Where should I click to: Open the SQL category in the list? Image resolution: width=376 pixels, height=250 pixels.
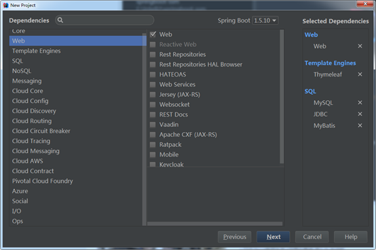tap(77, 61)
